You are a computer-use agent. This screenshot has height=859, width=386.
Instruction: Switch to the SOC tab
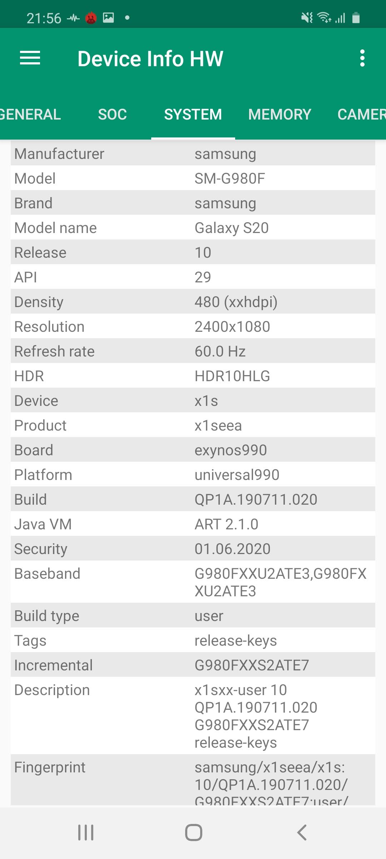tap(112, 115)
